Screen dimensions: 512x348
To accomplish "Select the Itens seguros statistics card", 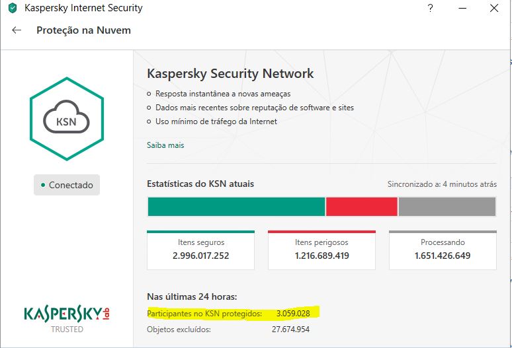I will coord(200,250).
